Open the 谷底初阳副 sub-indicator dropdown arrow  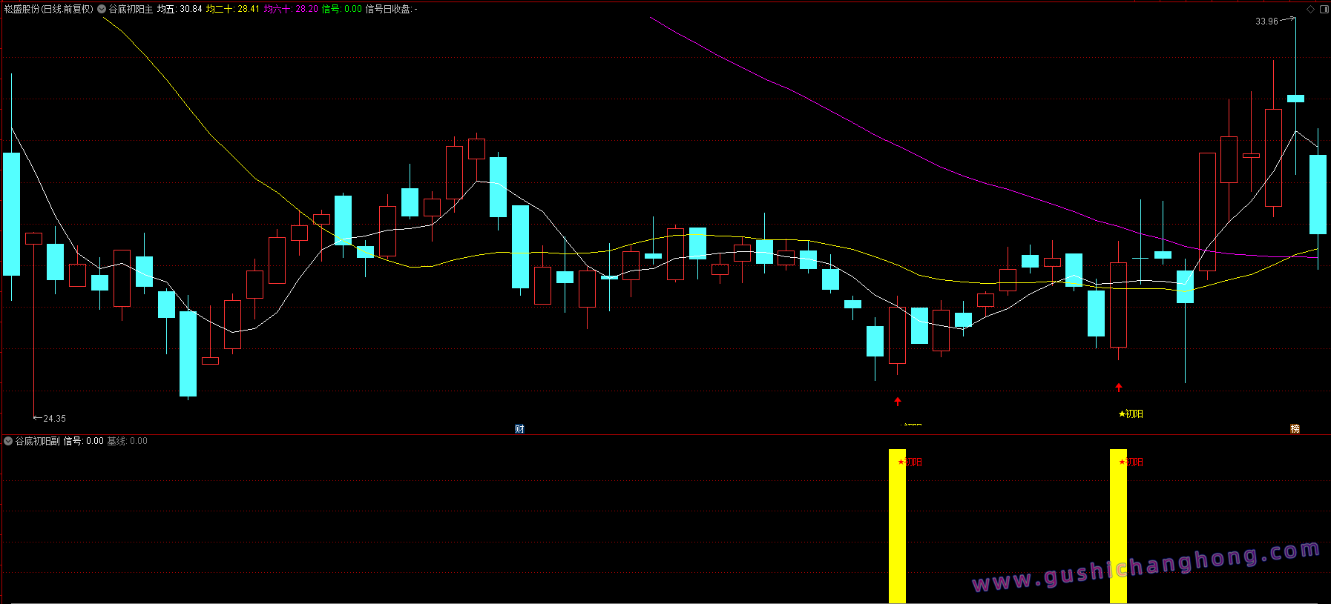coord(8,441)
